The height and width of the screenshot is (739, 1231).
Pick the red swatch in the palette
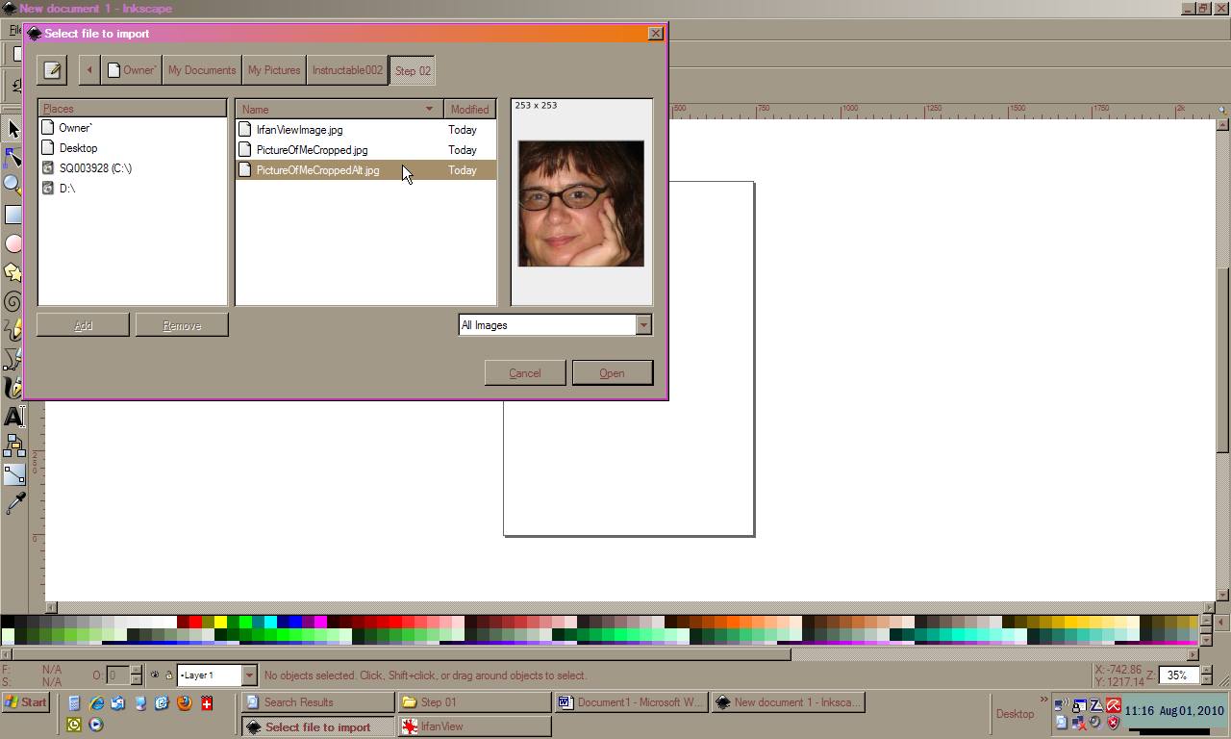pyautogui.click(x=195, y=623)
